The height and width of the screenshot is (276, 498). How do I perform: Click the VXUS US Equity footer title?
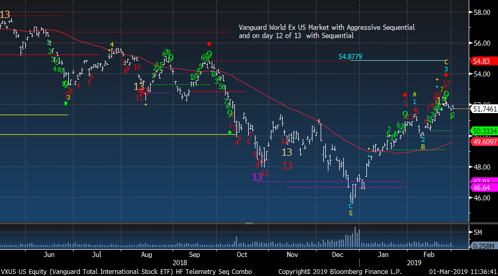point(126,272)
